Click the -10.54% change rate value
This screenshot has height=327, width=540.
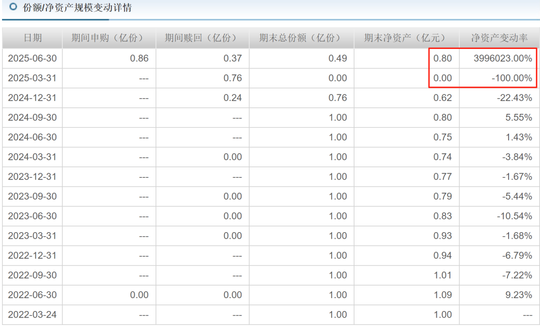point(514,216)
